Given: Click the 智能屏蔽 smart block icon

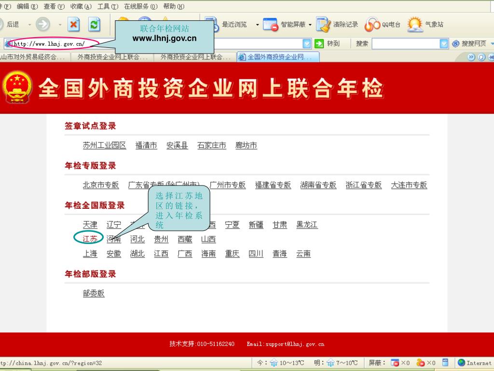Looking at the screenshot, I should tap(270, 25).
